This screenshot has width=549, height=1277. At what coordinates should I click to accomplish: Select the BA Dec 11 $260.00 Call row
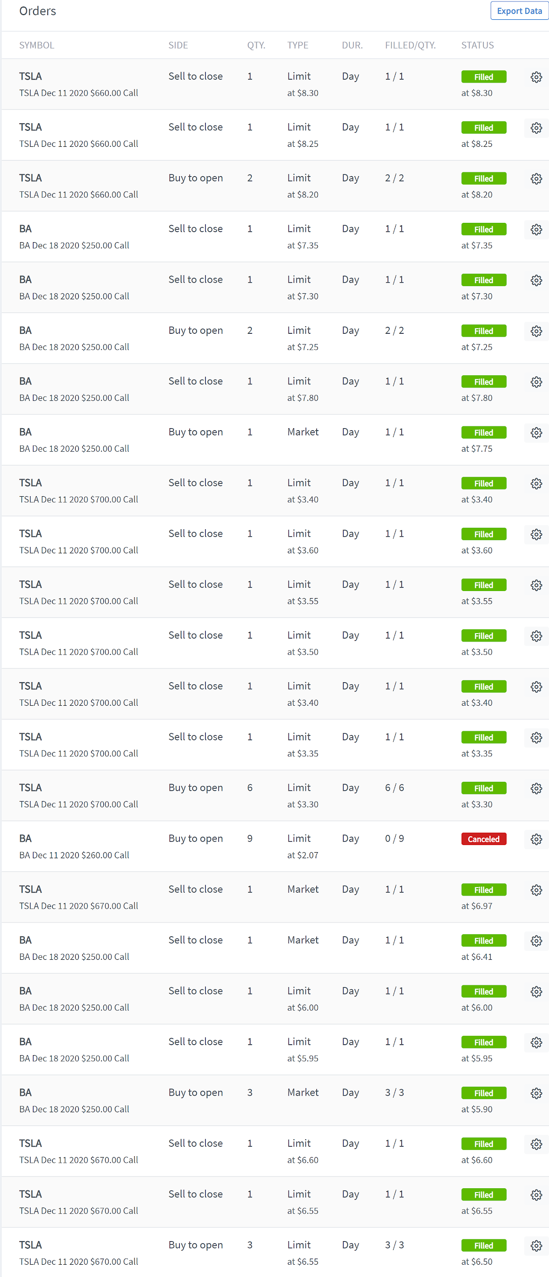(x=74, y=854)
